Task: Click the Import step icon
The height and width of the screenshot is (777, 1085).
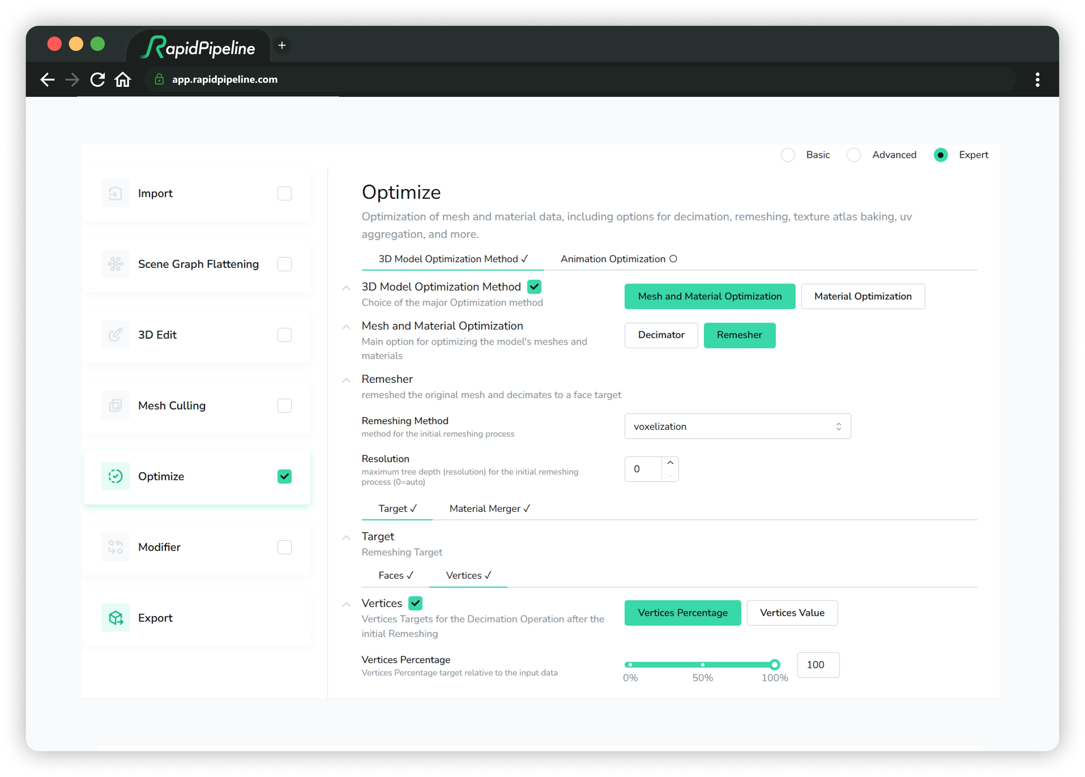Action: click(x=115, y=193)
